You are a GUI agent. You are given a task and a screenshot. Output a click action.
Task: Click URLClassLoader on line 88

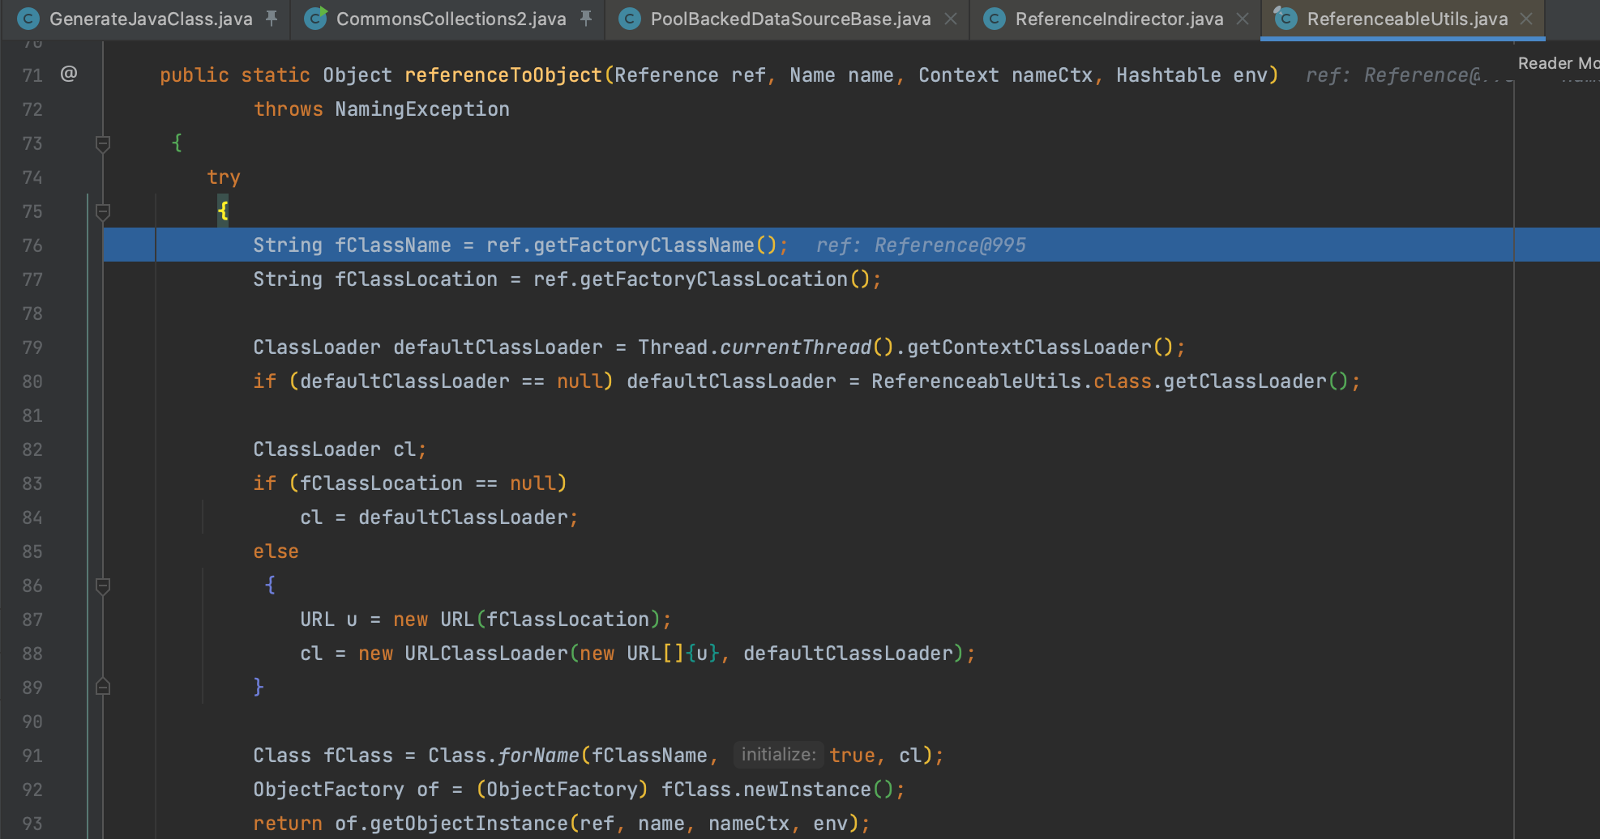[486, 654]
